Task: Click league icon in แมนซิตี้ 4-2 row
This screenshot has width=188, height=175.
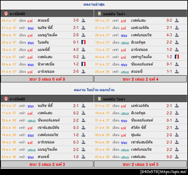Action: [x=83, y=50]
